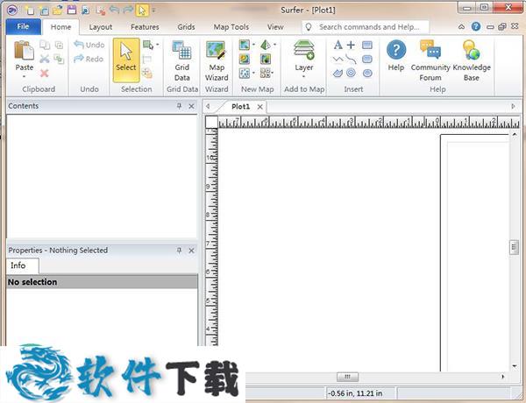Expand the 3D Surface dropdown arrow
Viewport: 526px width, 403px height.
pyautogui.click(x=274, y=45)
